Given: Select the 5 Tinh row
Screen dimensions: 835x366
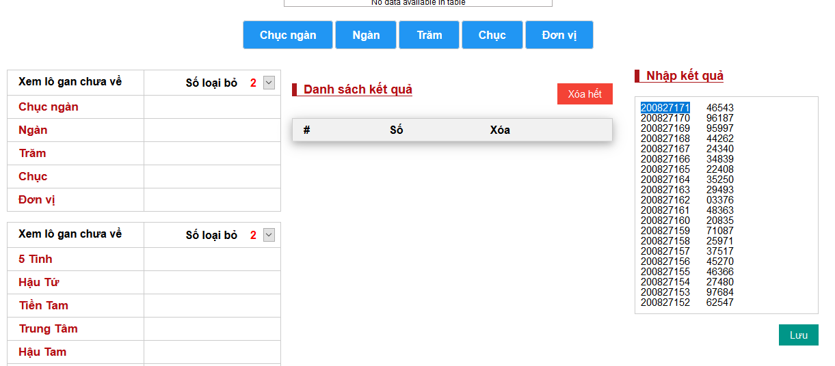Looking at the screenshot, I should point(36,259).
